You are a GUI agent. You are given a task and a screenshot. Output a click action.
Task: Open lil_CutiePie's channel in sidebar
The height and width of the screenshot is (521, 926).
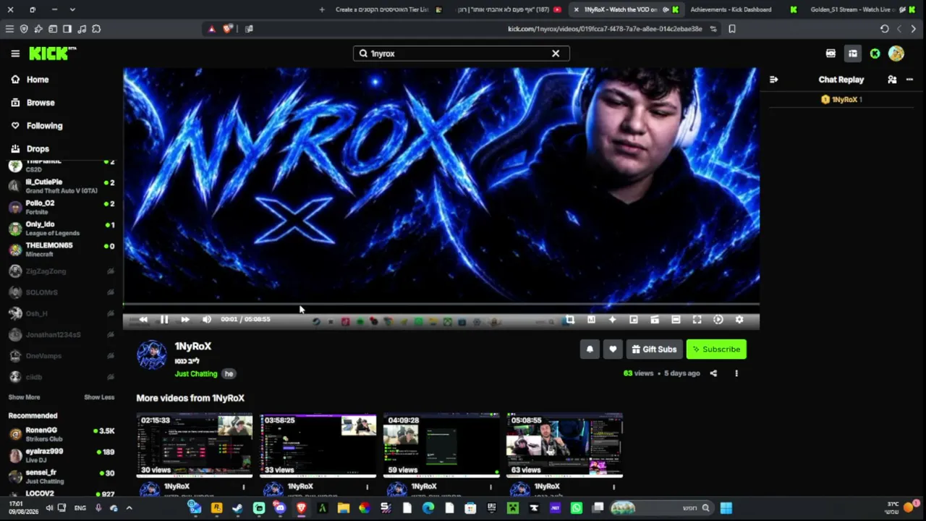tap(61, 186)
